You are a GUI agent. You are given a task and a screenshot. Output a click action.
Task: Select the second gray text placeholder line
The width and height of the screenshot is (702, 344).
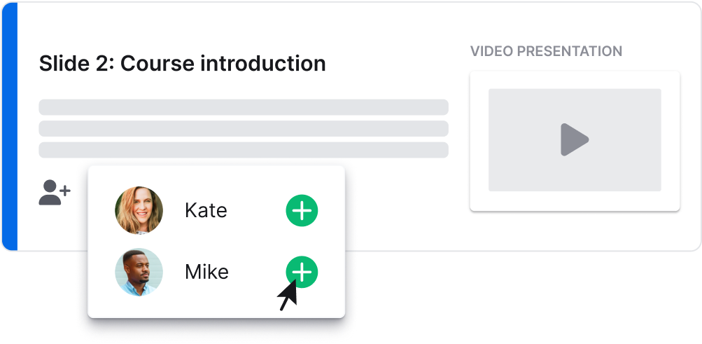pos(244,128)
